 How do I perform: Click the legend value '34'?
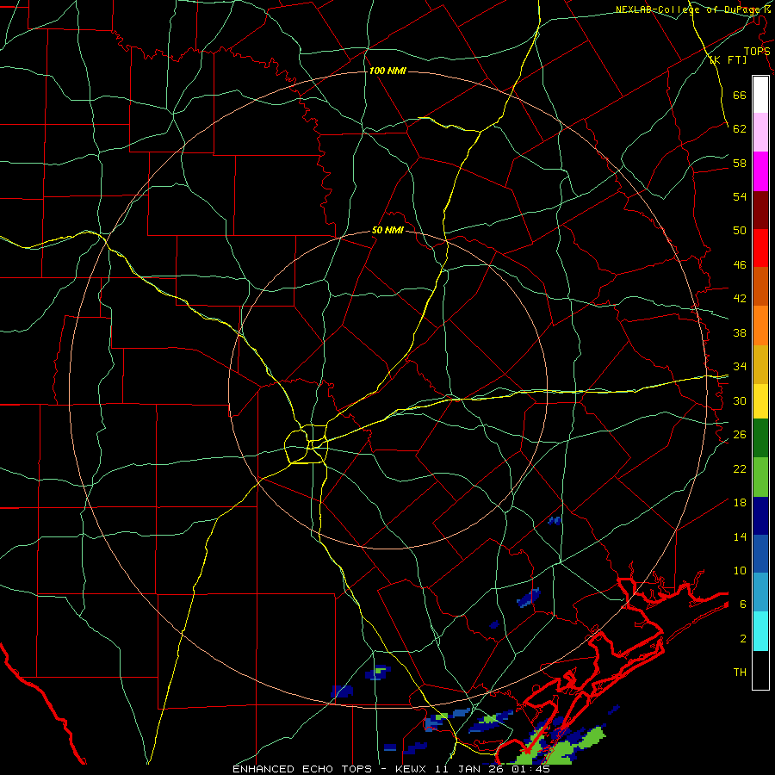tap(740, 367)
